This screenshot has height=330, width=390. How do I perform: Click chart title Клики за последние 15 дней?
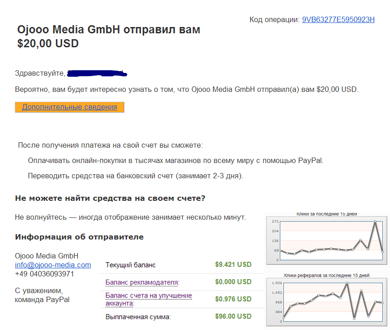tap(327, 214)
